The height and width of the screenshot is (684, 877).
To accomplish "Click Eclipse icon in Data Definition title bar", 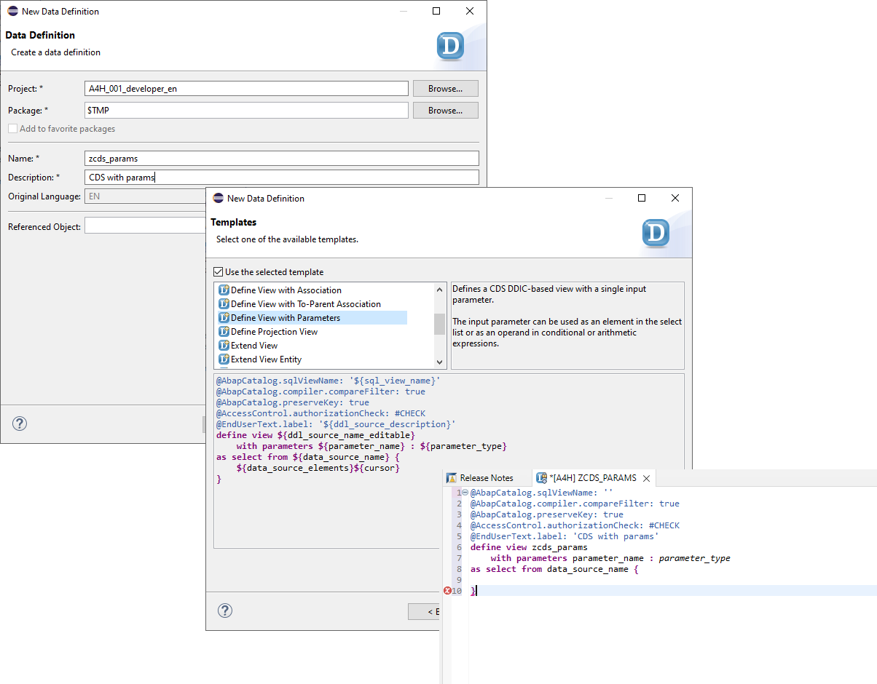I will pyautogui.click(x=12, y=12).
